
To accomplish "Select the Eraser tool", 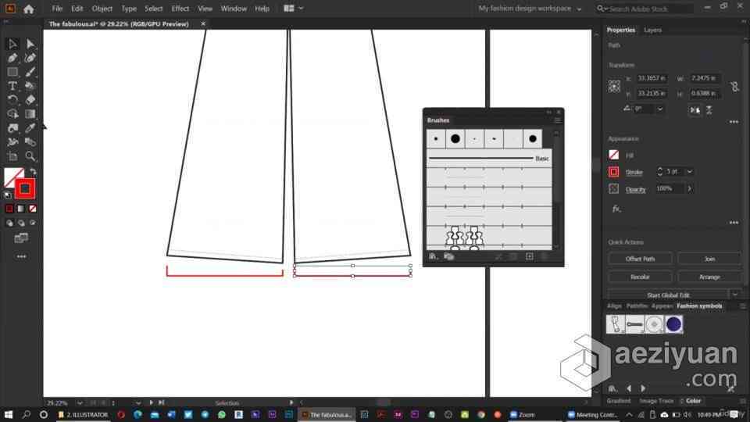I will (x=30, y=99).
